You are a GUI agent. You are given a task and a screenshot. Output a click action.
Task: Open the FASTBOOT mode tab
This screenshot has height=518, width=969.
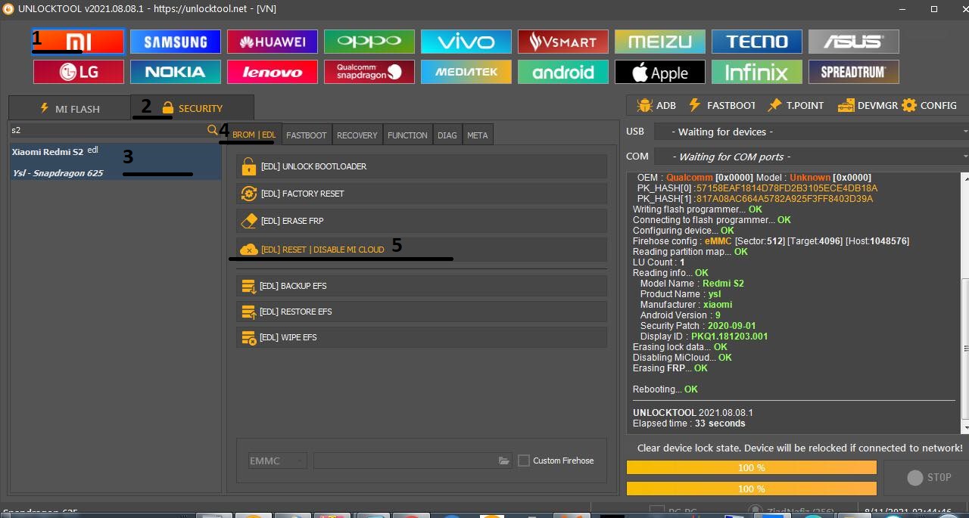pos(307,135)
